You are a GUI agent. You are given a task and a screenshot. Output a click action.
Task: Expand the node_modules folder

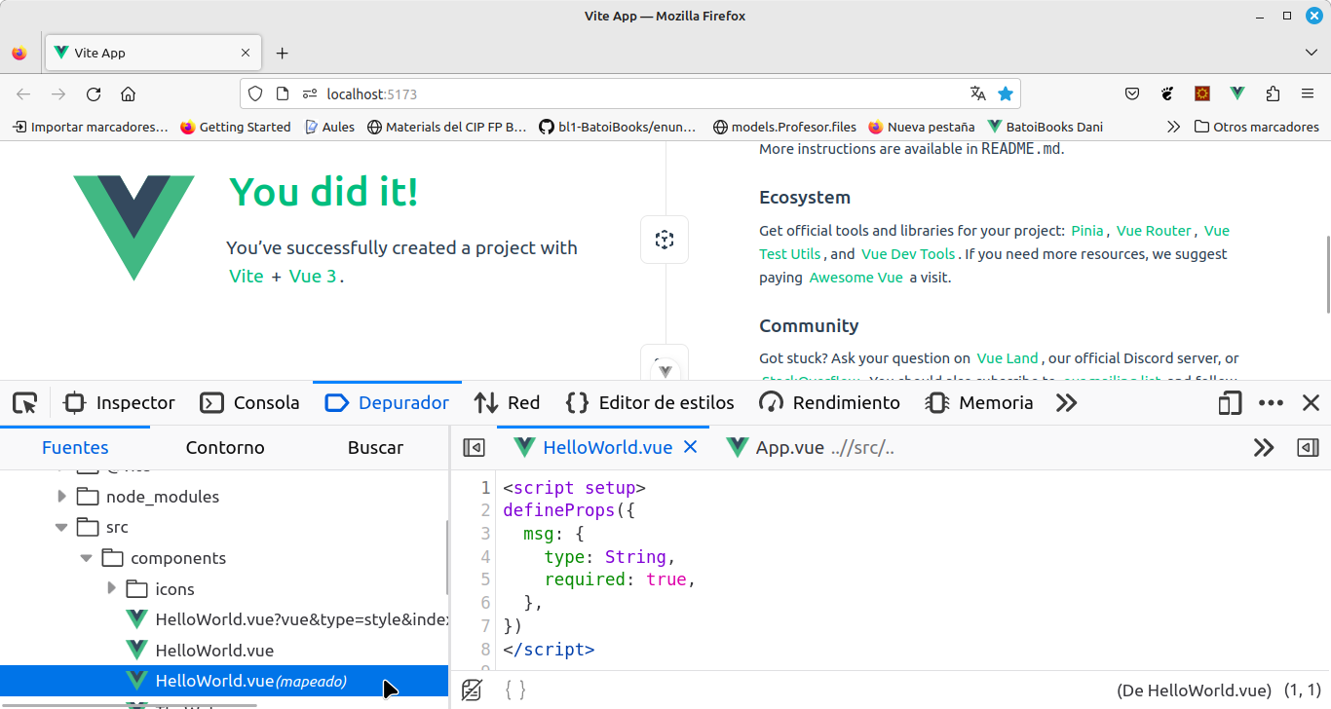click(x=62, y=497)
